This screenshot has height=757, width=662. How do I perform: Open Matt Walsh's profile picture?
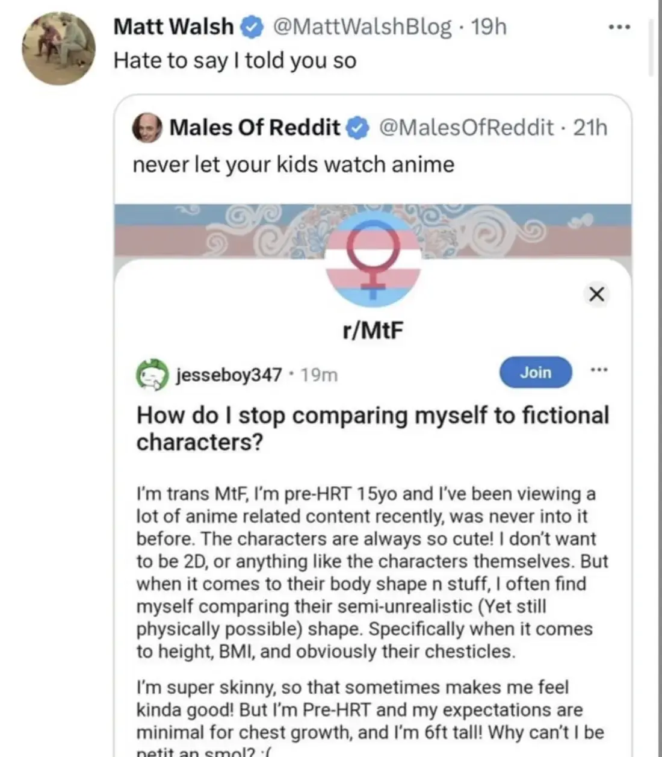point(58,48)
